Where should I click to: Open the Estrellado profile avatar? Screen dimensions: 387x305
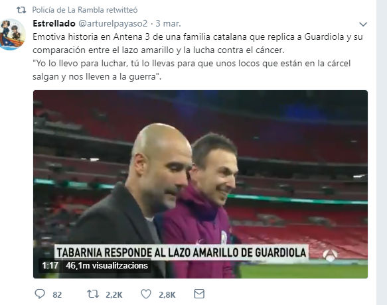12,34
